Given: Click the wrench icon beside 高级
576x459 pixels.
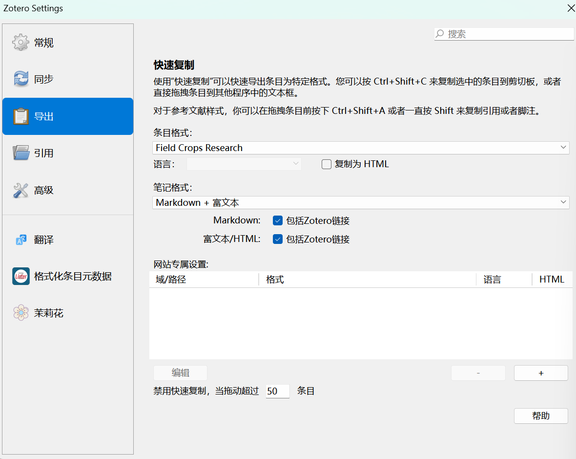Looking at the screenshot, I should coord(21,190).
